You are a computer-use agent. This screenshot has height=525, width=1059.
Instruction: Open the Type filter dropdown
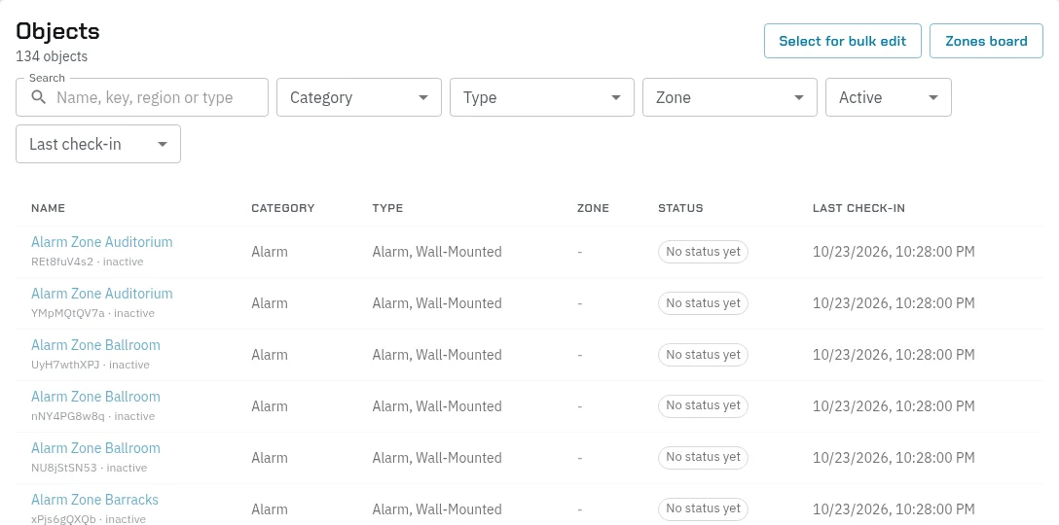pos(541,97)
